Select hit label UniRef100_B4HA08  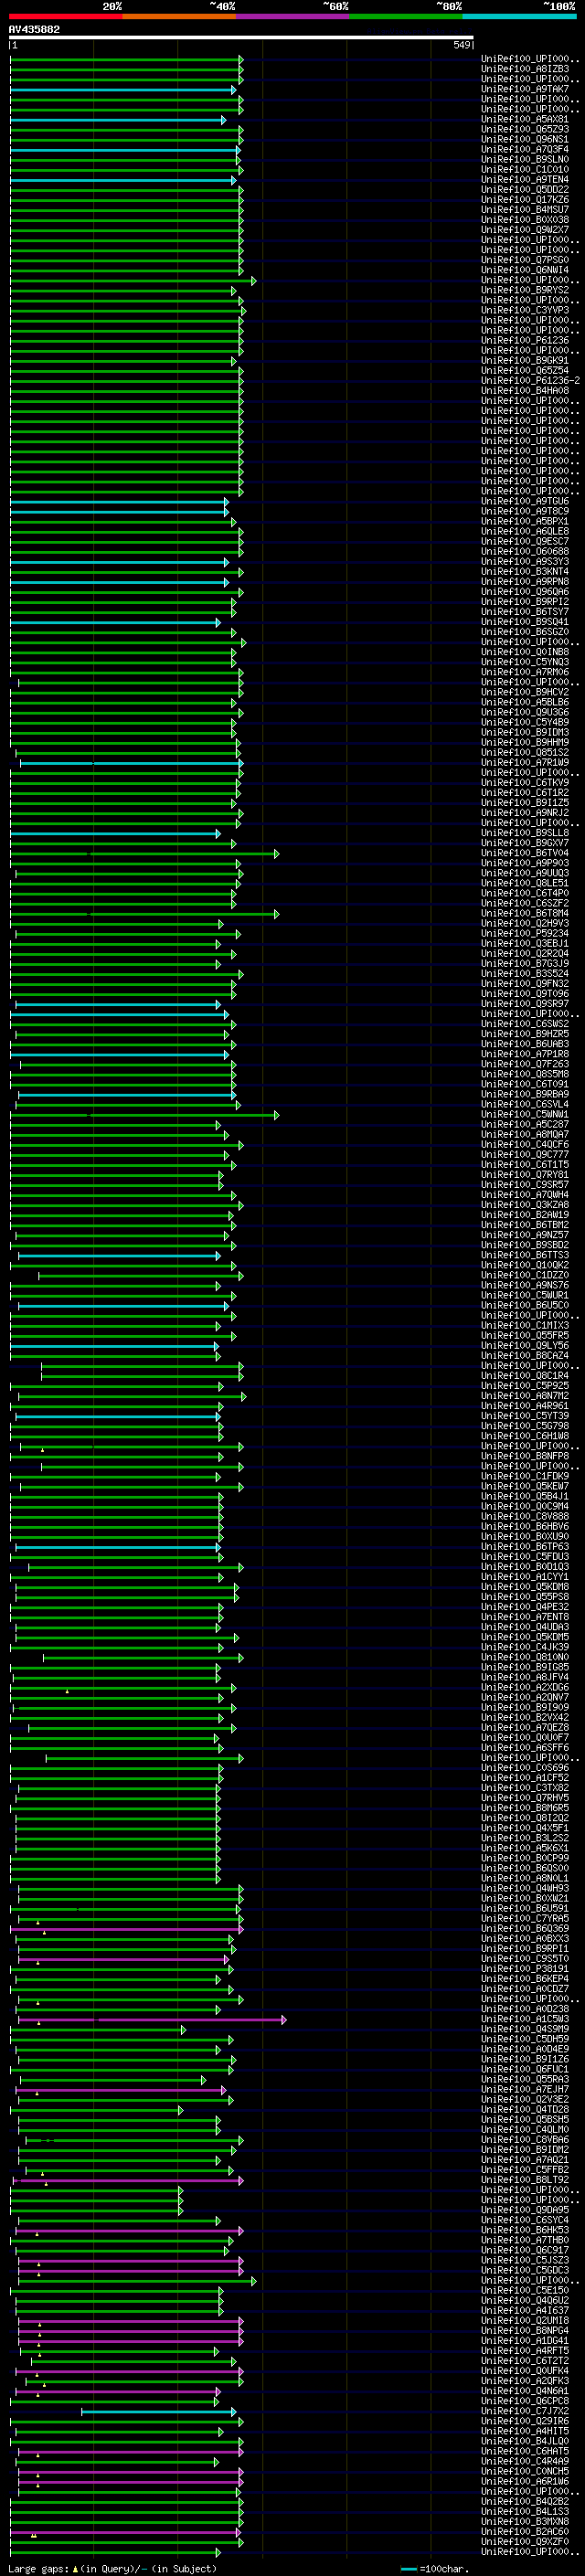(525, 390)
